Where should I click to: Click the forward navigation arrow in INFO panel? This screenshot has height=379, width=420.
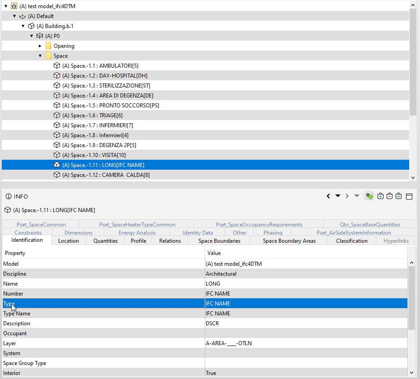tap(347, 196)
